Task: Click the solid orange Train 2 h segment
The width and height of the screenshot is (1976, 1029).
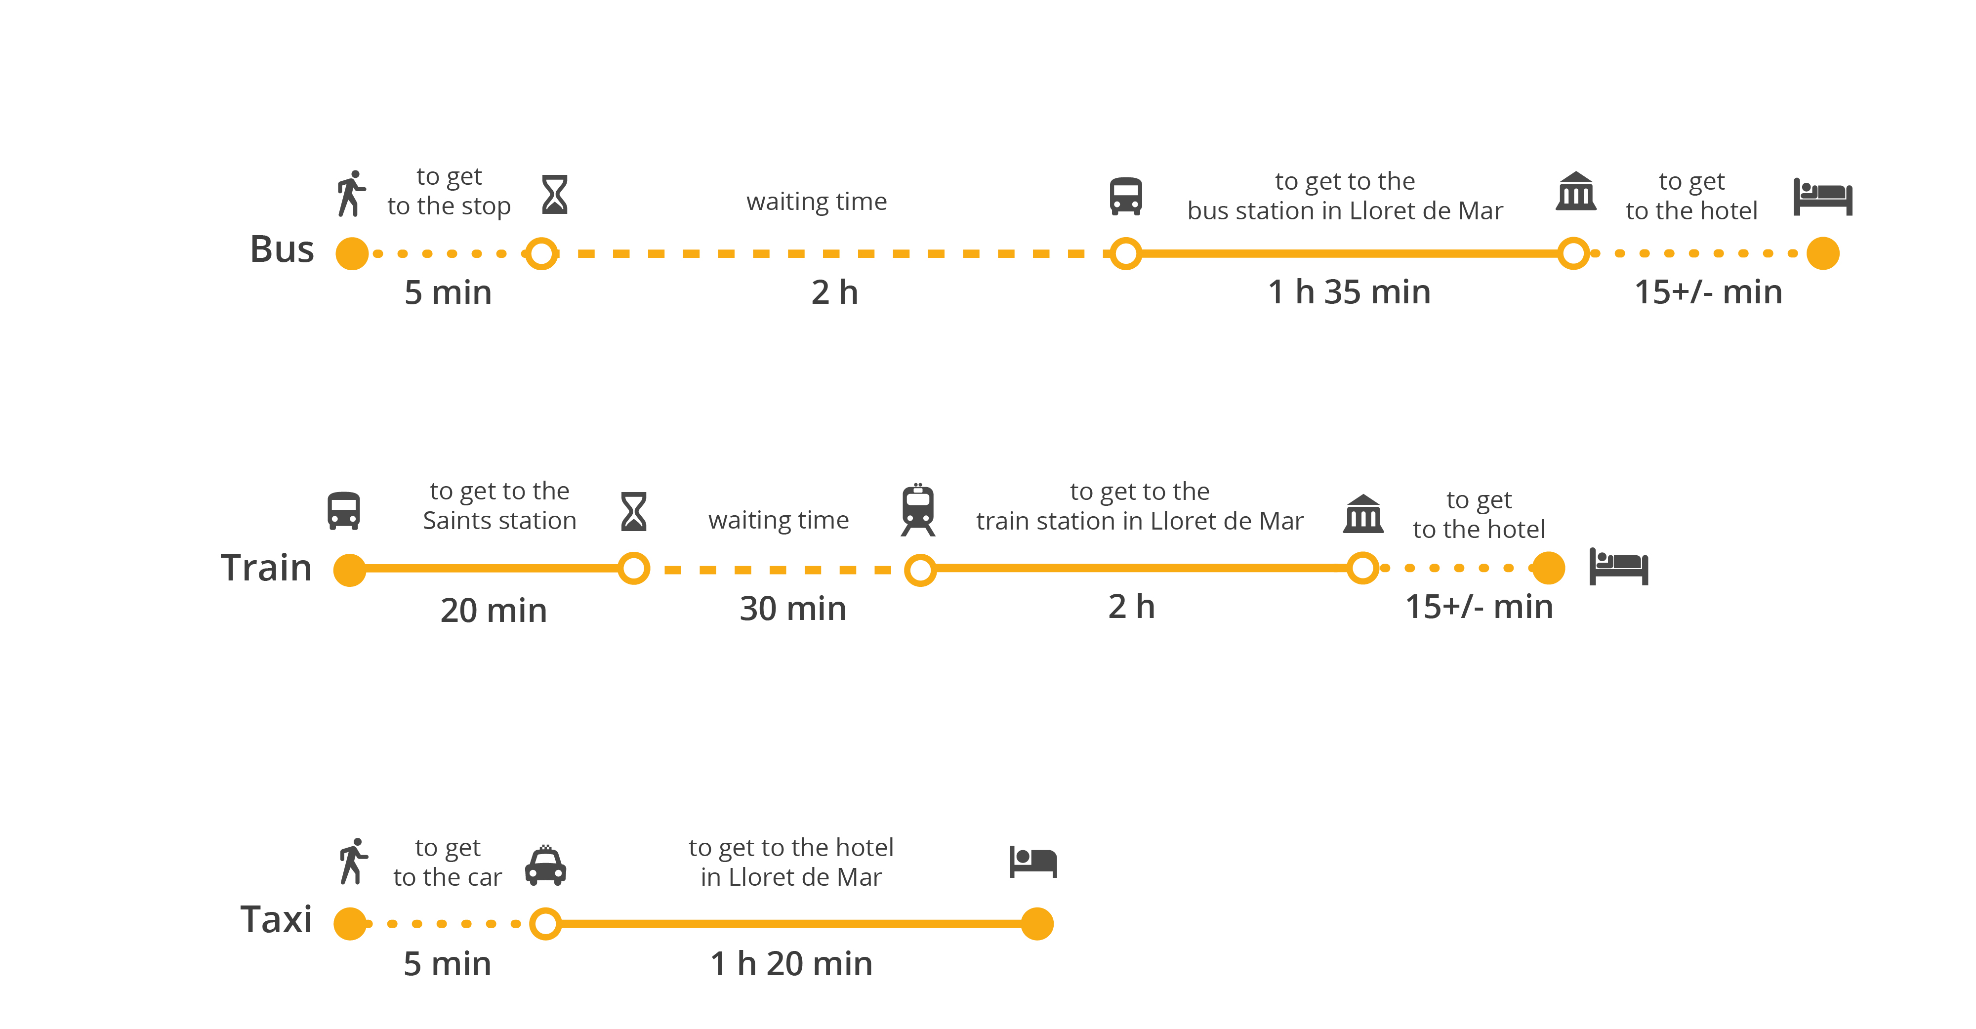Action: (1142, 568)
